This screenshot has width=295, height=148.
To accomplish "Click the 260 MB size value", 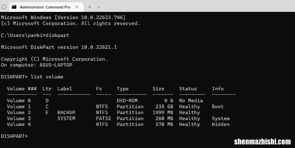I will pyautogui.click(x=164, y=118).
